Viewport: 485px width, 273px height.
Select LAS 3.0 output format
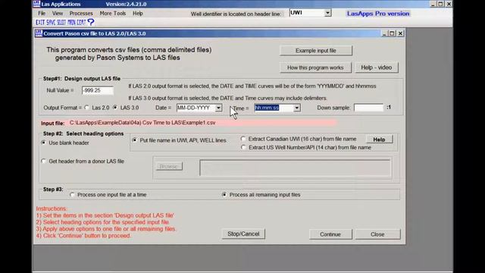[x=115, y=108]
